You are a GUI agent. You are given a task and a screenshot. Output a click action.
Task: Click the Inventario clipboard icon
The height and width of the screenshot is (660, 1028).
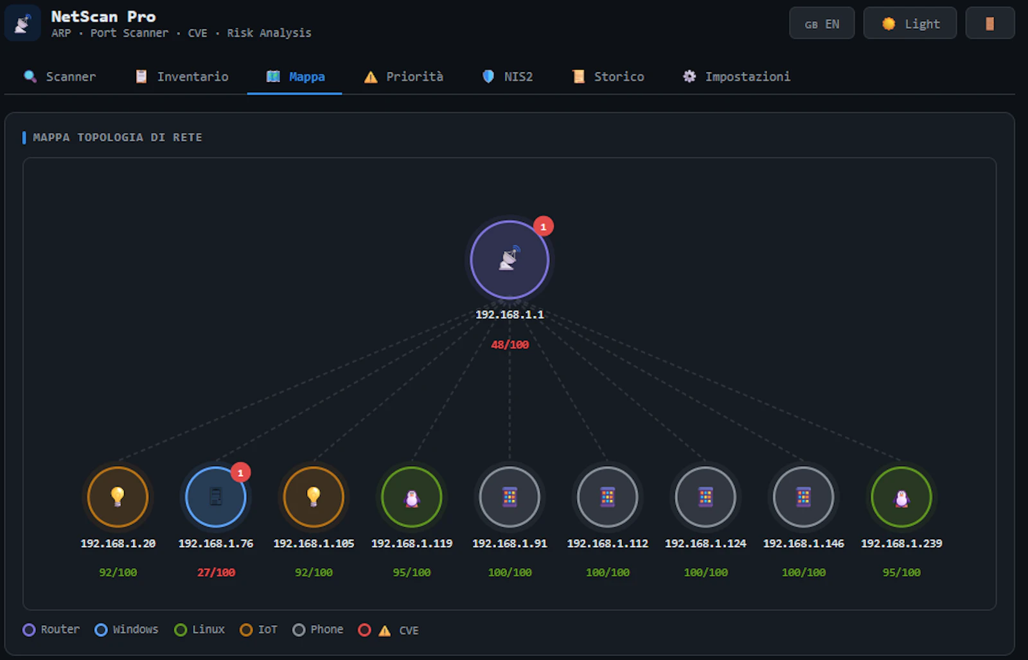pos(141,76)
